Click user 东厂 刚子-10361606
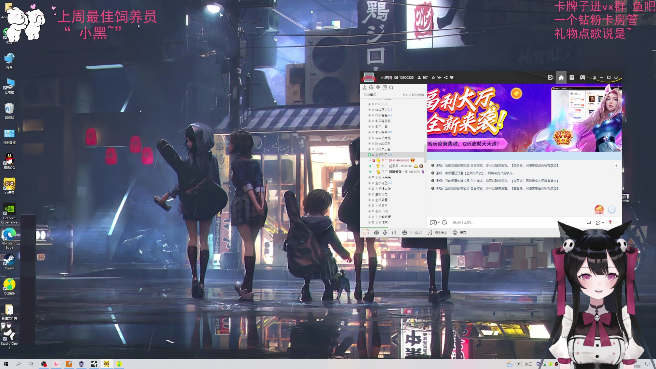 coord(395,161)
